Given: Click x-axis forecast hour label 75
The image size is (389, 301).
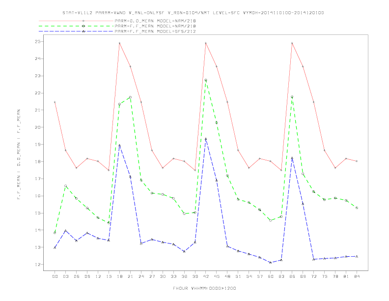Looking at the screenshot, I should click(x=325, y=276).
